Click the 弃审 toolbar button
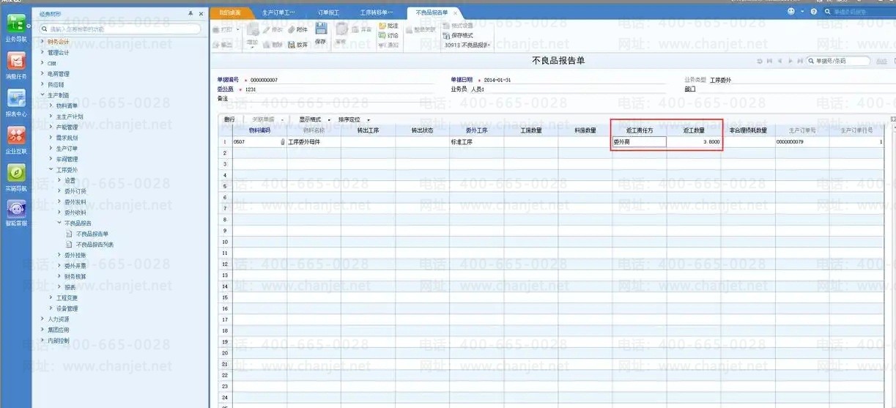896x408 pixels. [x=361, y=29]
